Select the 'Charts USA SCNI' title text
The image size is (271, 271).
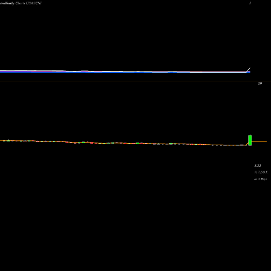point(29,3)
